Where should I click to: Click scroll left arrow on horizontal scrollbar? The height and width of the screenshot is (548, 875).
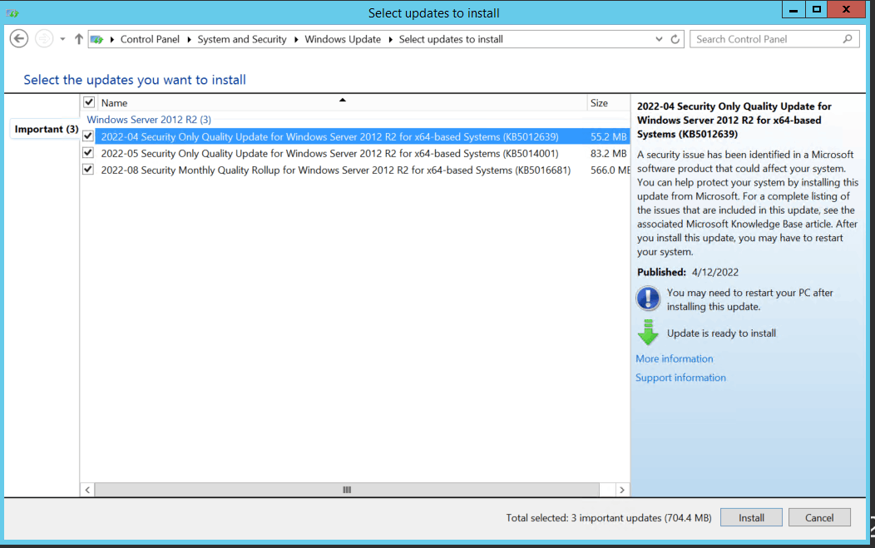tap(87, 490)
